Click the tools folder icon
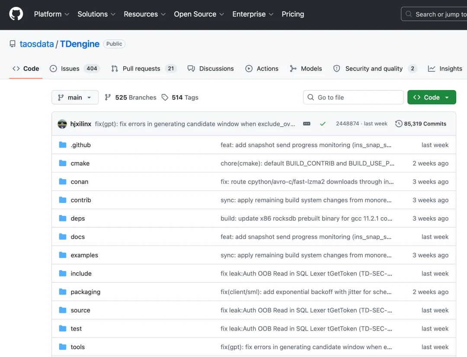The image size is (467, 357). point(63,347)
